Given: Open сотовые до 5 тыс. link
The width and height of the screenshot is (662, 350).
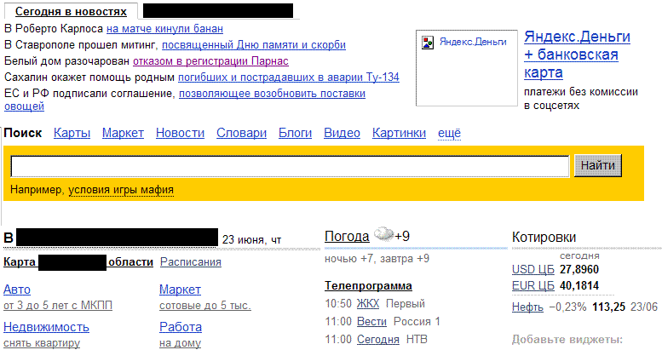Looking at the screenshot, I should click(x=205, y=305).
